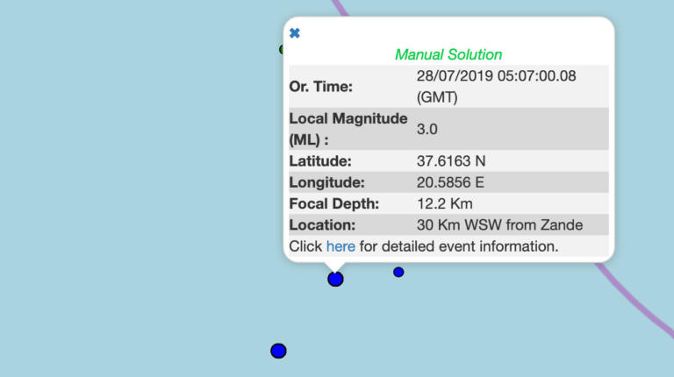Click the green marker behind popup's left edge
Viewport: 674px width, 377px height.
(x=281, y=49)
